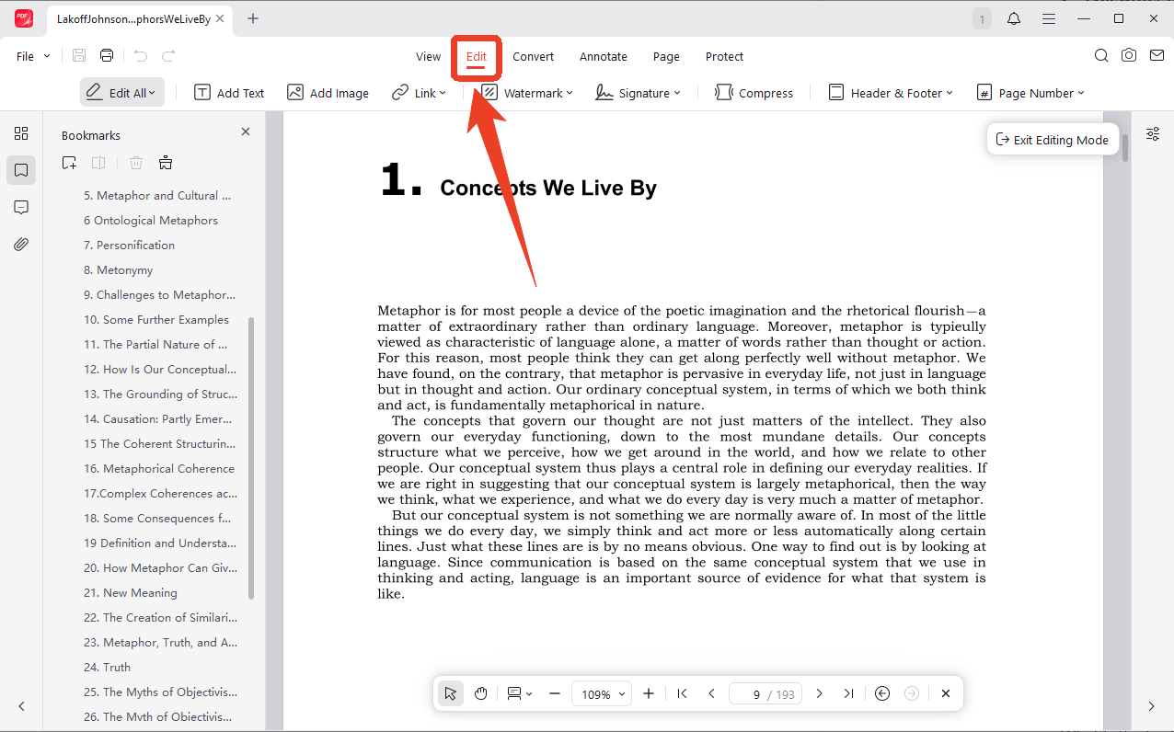Screen dimensions: 1174x732
Task: Click the Undo arrow icon
Action: pyautogui.click(x=140, y=56)
